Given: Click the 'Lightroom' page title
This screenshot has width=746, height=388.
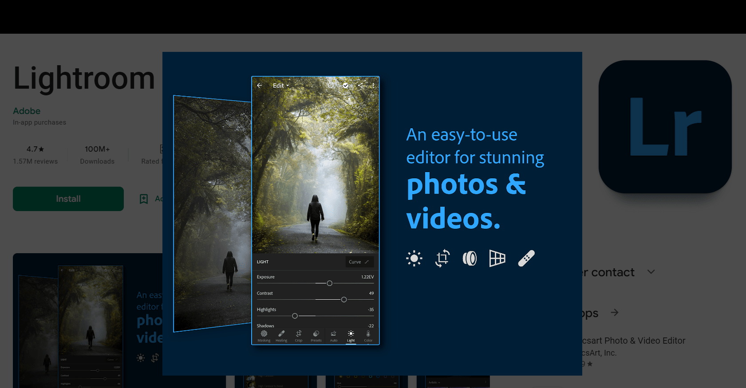Looking at the screenshot, I should tap(84, 78).
